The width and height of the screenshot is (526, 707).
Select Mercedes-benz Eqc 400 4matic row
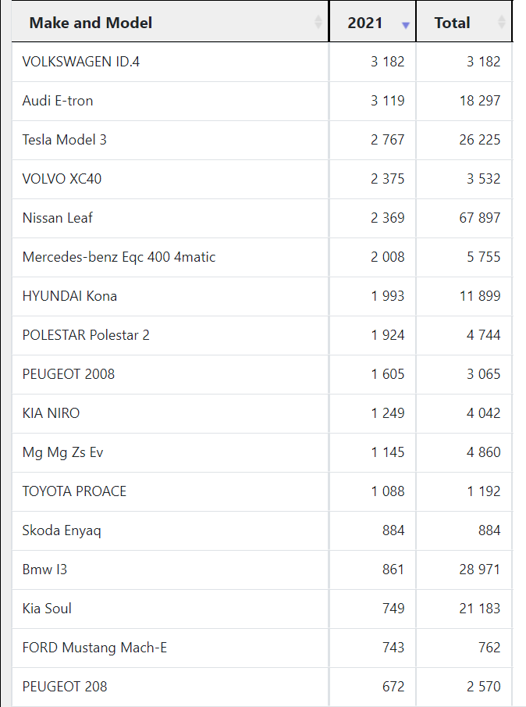click(x=262, y=257)
